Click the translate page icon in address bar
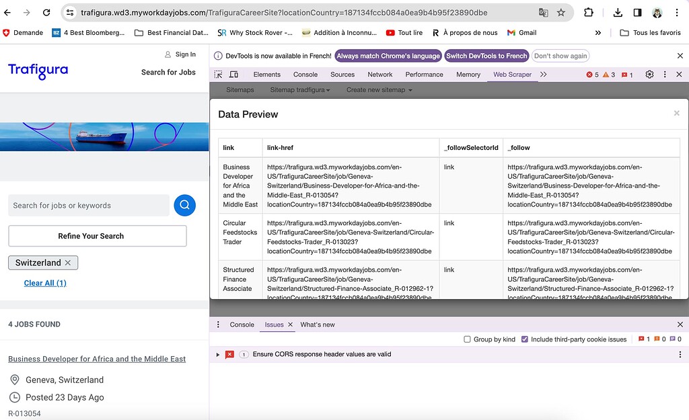This screenshot has height=420, width=689. pyautogui.click(x=543, y=13)
